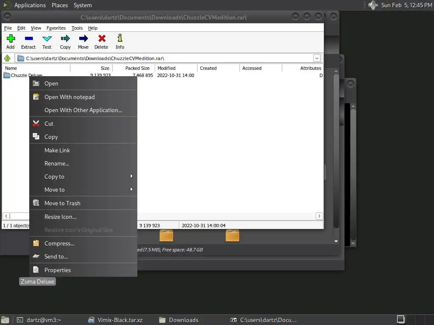Click the Downloads window scrollbar down arrow
The width and height of the screenshot is (434, 325).
coord(336,241)
